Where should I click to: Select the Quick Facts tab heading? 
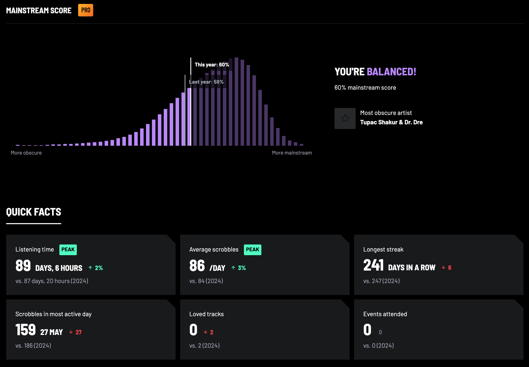(x=34, y=212)
